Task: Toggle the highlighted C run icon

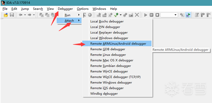Action: [x=188, y=15]
